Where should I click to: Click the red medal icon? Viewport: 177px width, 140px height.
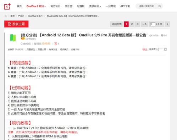[x=55, y=44]
